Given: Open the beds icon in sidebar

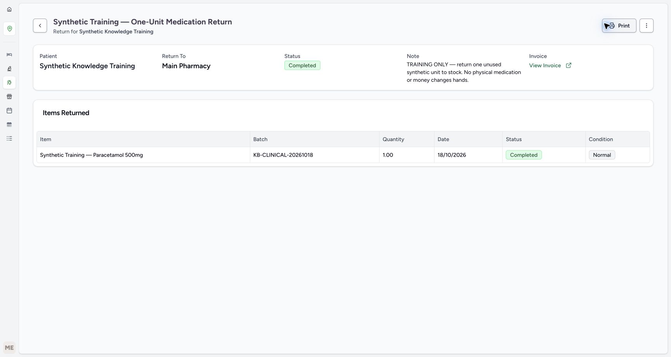Looking at the screenshot, I should click(9, 55).
